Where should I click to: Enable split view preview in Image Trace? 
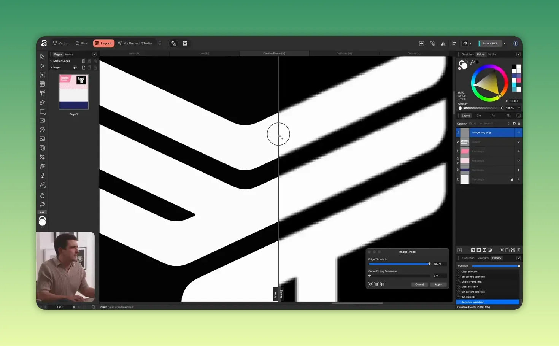pos(376,284)
